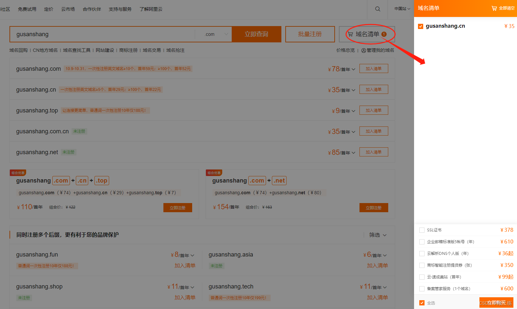Add gusanshang.cn to list via 加入清单
This screenshot has height=309, width=517.
pos(374,90)
